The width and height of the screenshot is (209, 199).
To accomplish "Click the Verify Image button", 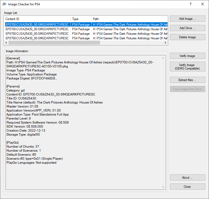I will (x=187, y=56).
